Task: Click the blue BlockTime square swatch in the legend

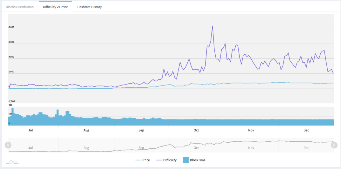Action: click(x=186, y=160)
